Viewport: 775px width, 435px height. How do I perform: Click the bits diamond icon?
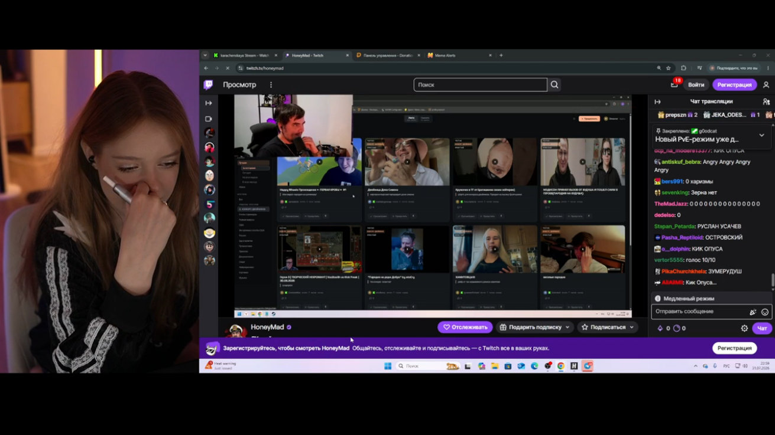click(660, 328)
